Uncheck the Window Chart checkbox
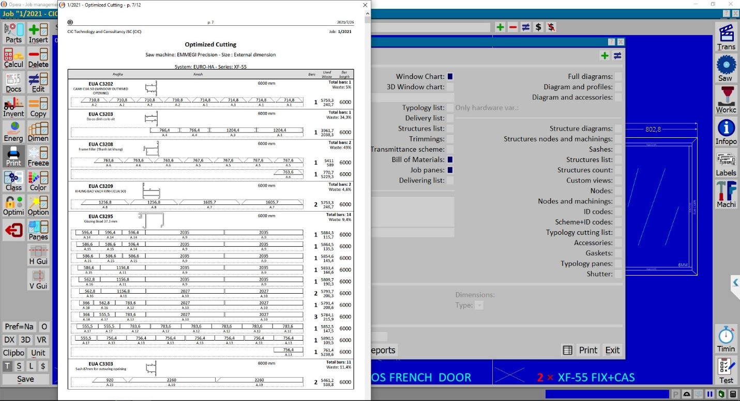The image size is (740, 401). coord(450,76)
